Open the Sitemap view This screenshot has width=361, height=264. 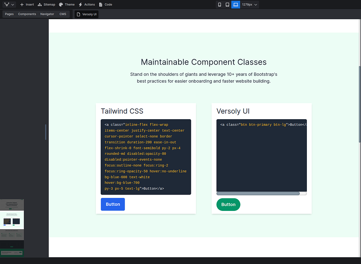coord(47,5)
